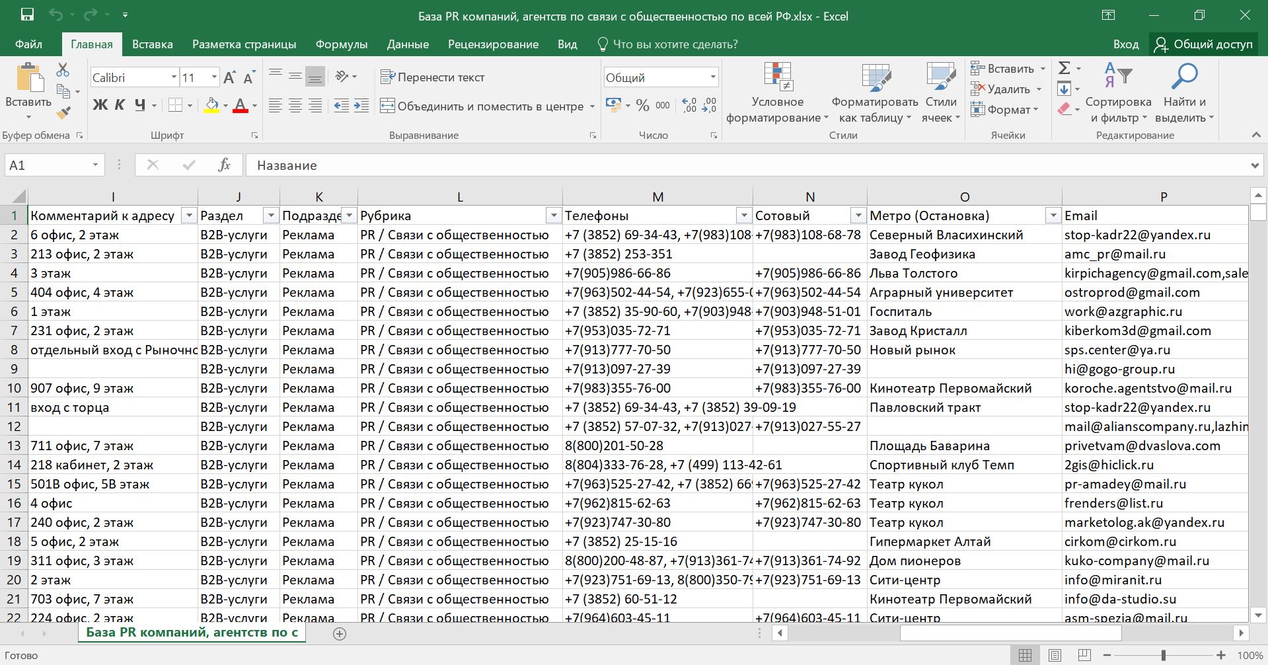The height and width of the screenshot is (665, 1268).
Task: Click the insert function fx icon
Action: pos(224,165)
